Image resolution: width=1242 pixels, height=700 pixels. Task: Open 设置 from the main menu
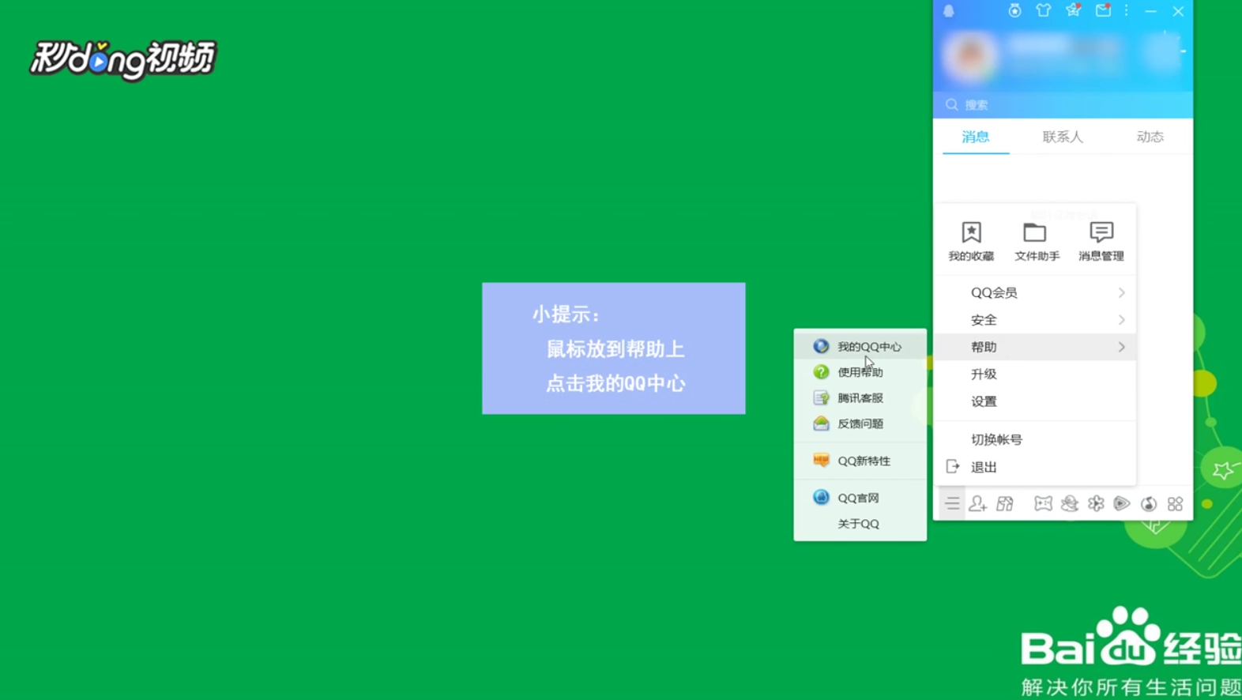1035,401
